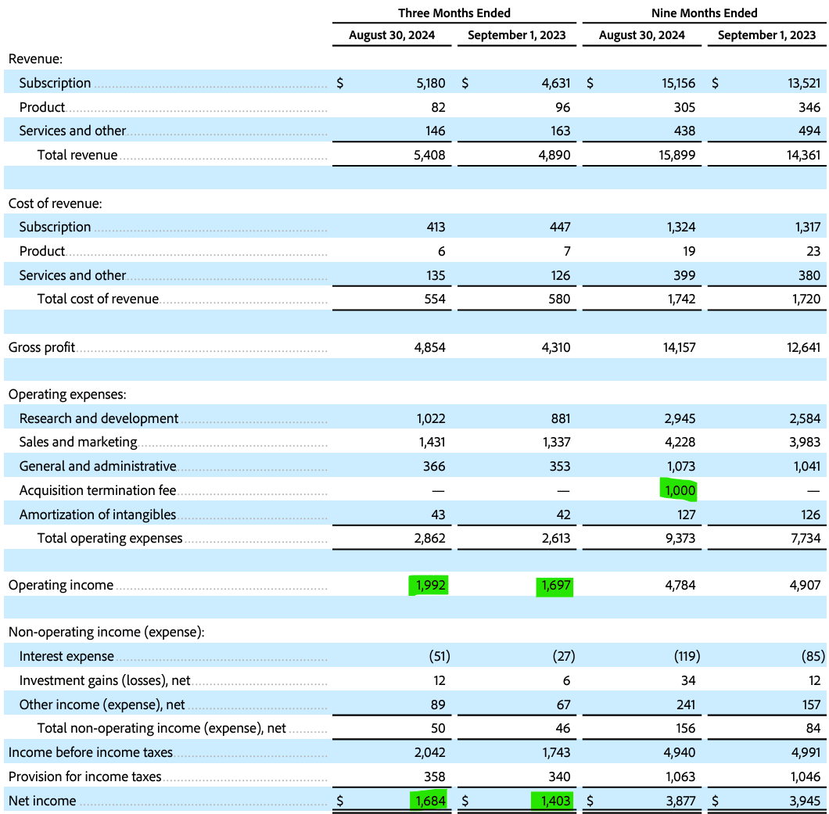Click 'Total operating expenses' row label
This screenshot has width=829, height=814.
(x=110, y=538)
